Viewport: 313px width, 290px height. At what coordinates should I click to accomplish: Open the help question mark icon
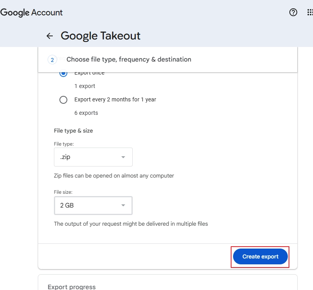point(293,12)
